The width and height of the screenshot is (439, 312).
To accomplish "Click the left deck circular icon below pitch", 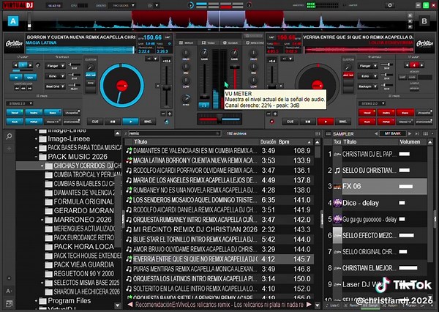I will [167, 122].
